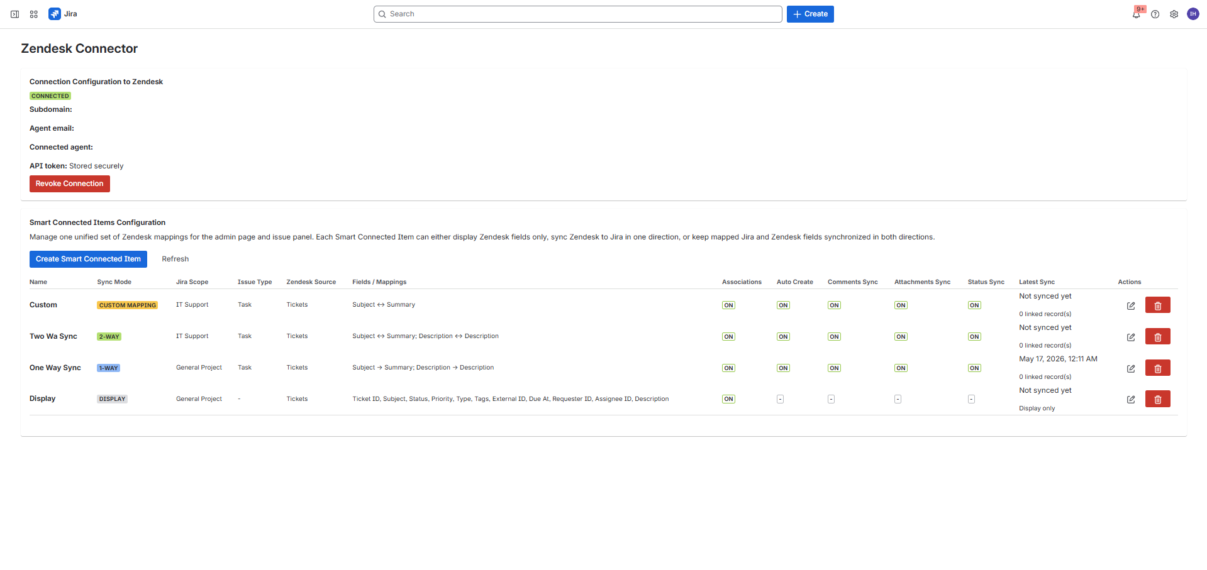
Task: Click the Refresh button
Action: [175, 259]
